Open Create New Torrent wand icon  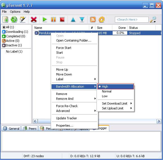[23, 20]
